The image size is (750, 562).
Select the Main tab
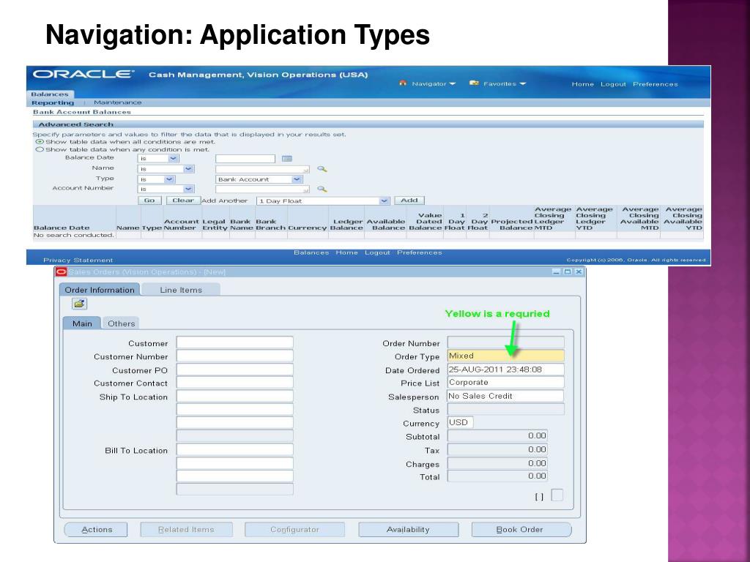click(82, 323)
